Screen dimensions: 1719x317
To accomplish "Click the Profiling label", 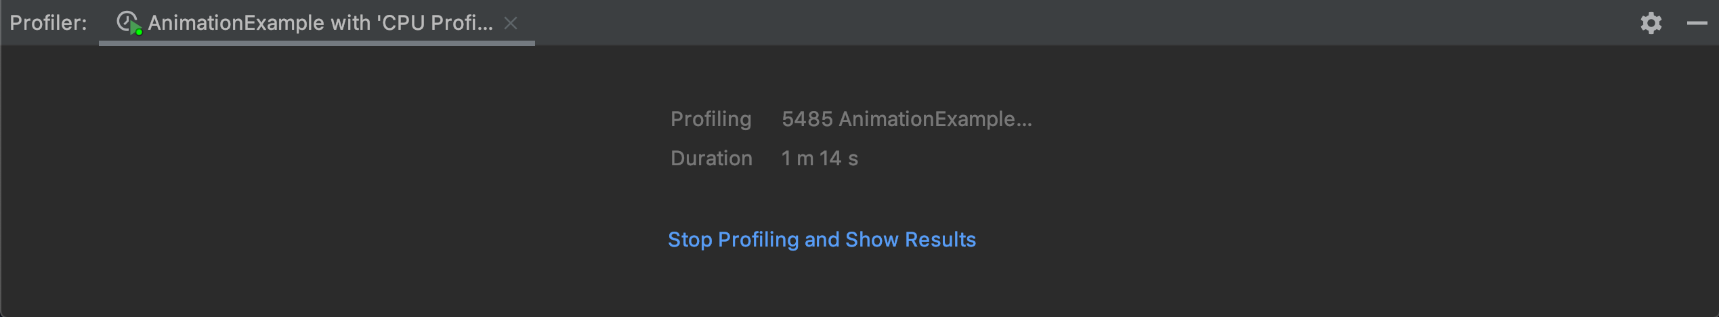I will 710,119.
